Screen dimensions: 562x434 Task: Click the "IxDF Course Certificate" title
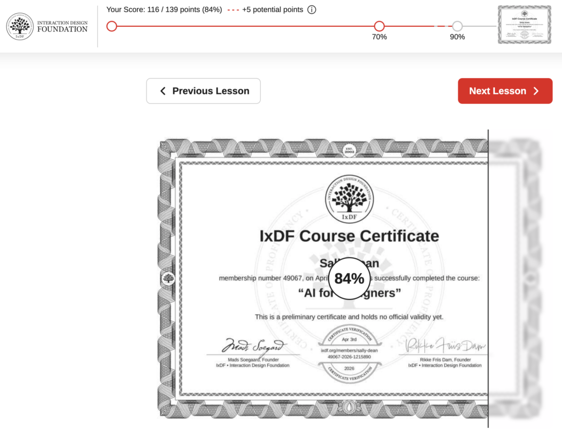tap(349, 236)
